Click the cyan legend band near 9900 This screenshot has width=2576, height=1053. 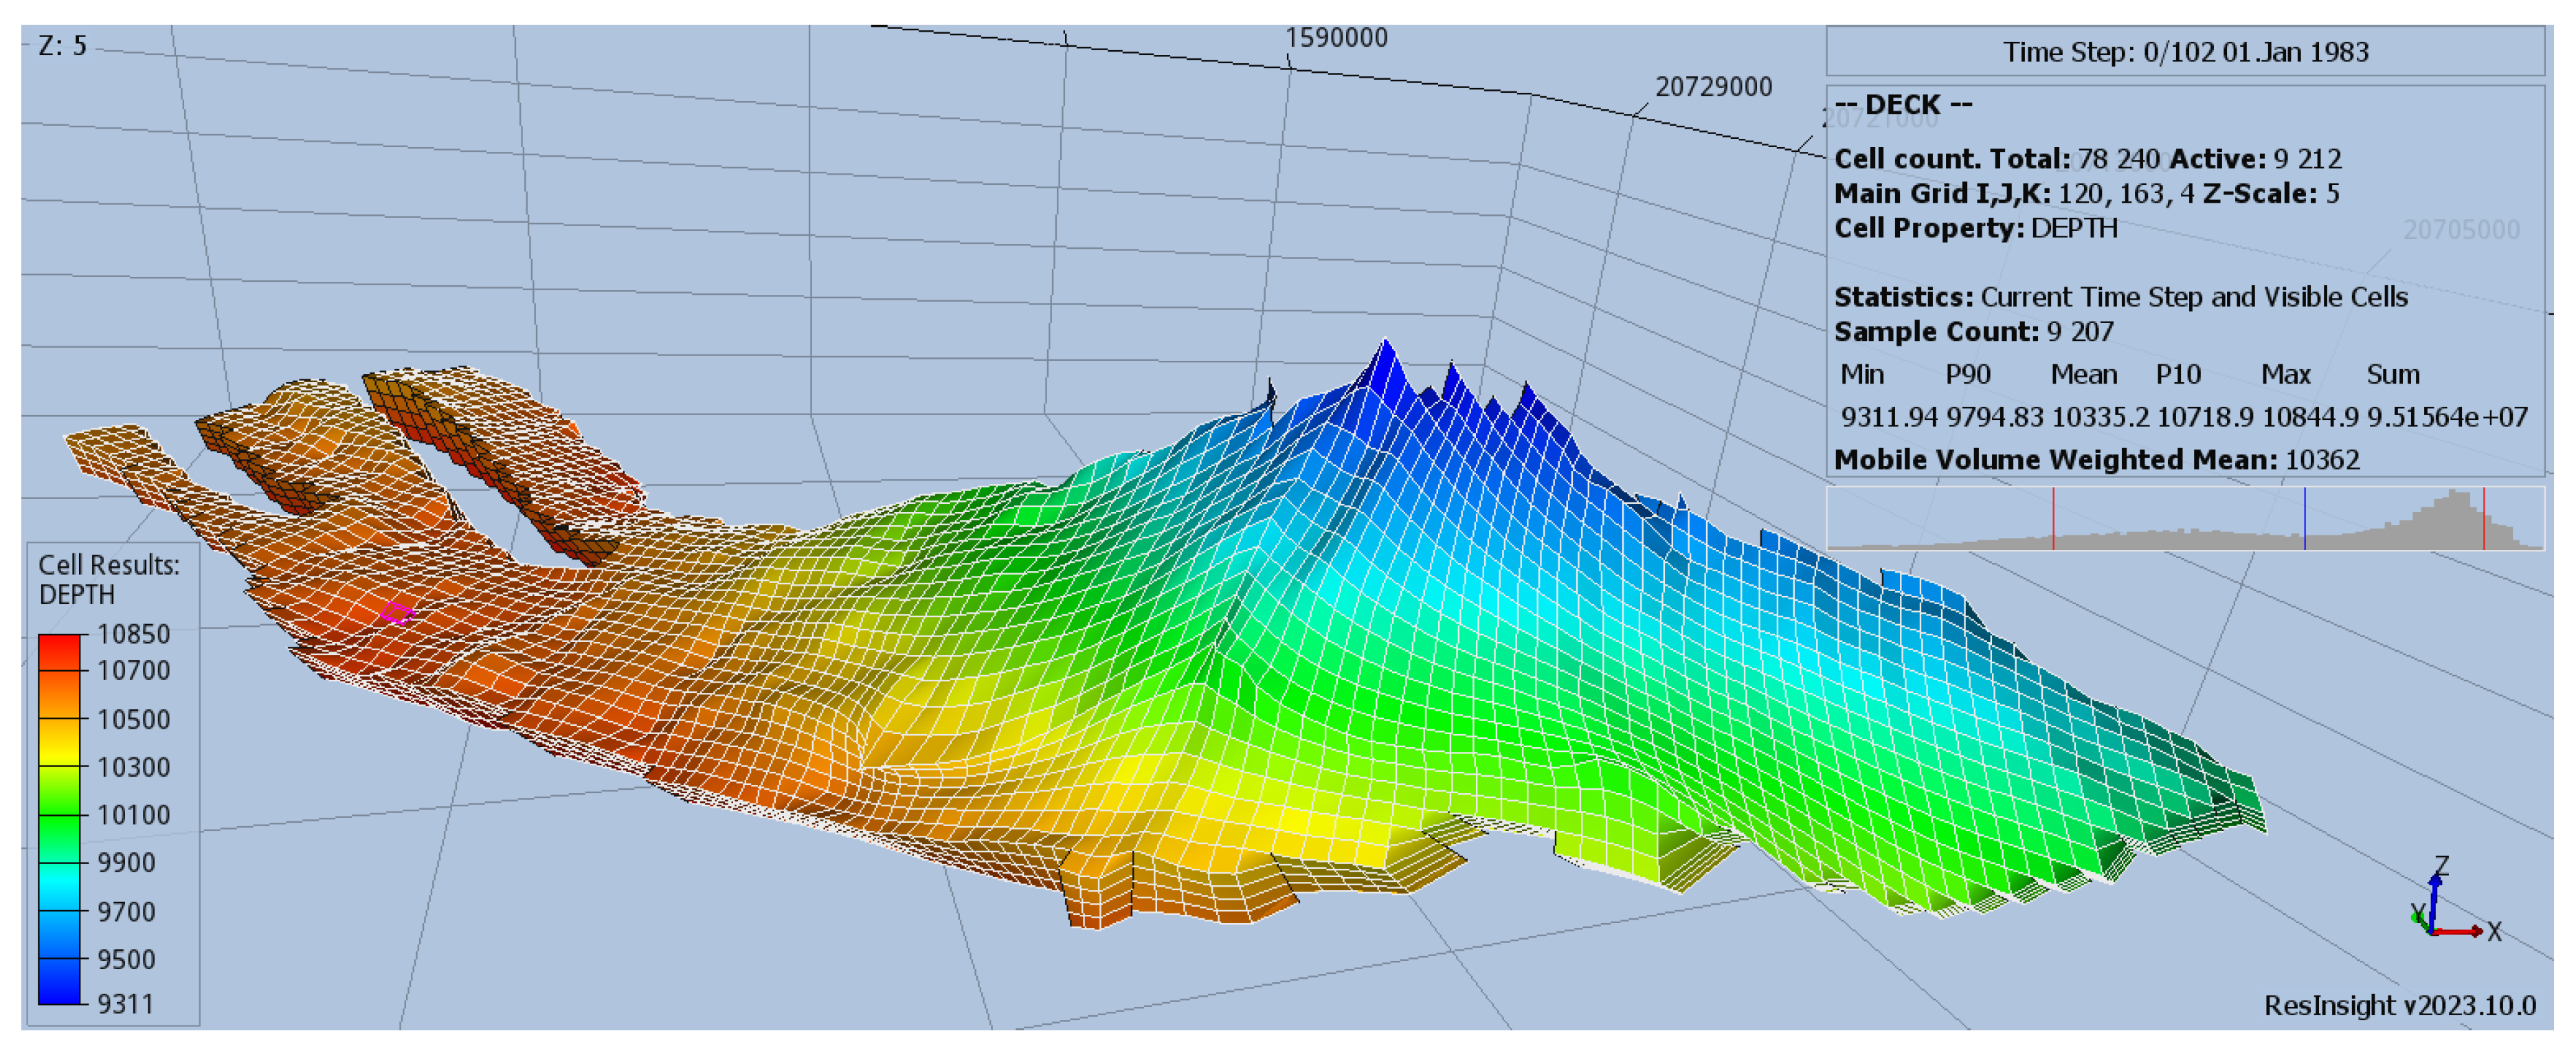tap(59, 885)
